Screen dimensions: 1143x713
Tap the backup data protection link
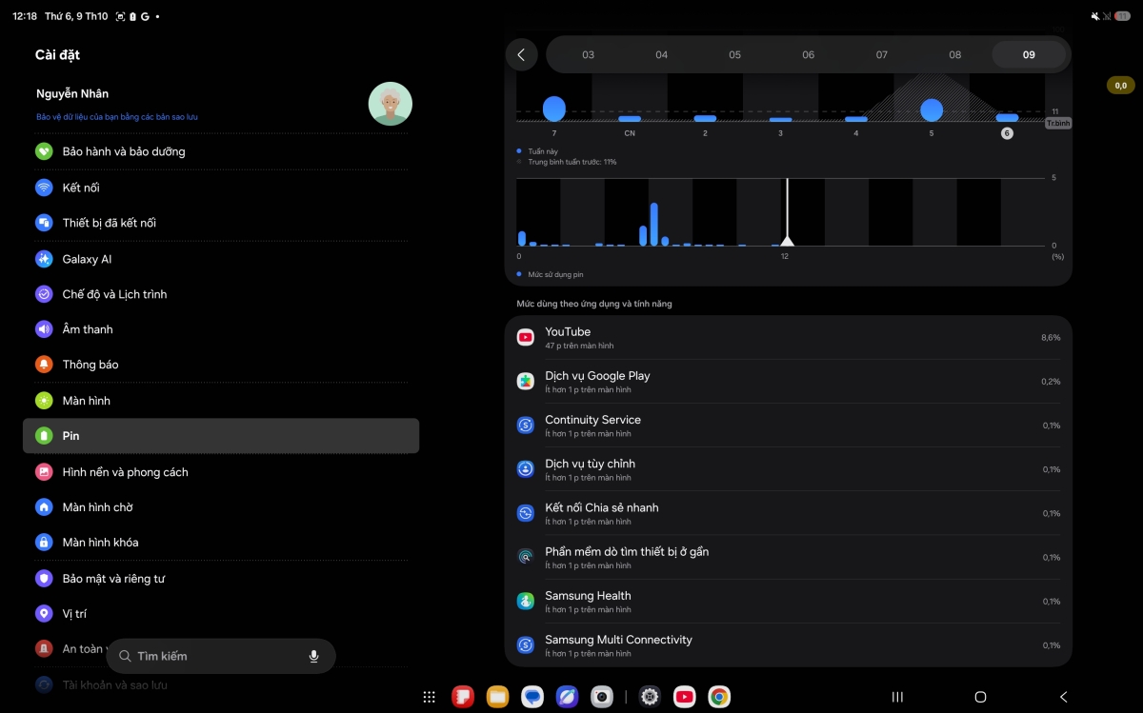pos(117,117)
